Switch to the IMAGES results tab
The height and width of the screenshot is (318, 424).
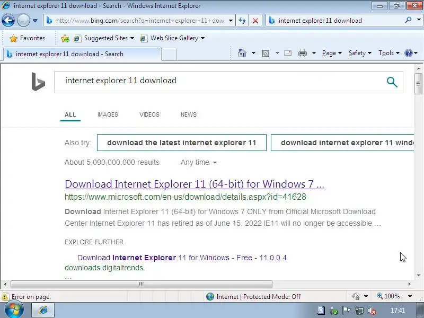pyautogui.click(x=108, y=114)
